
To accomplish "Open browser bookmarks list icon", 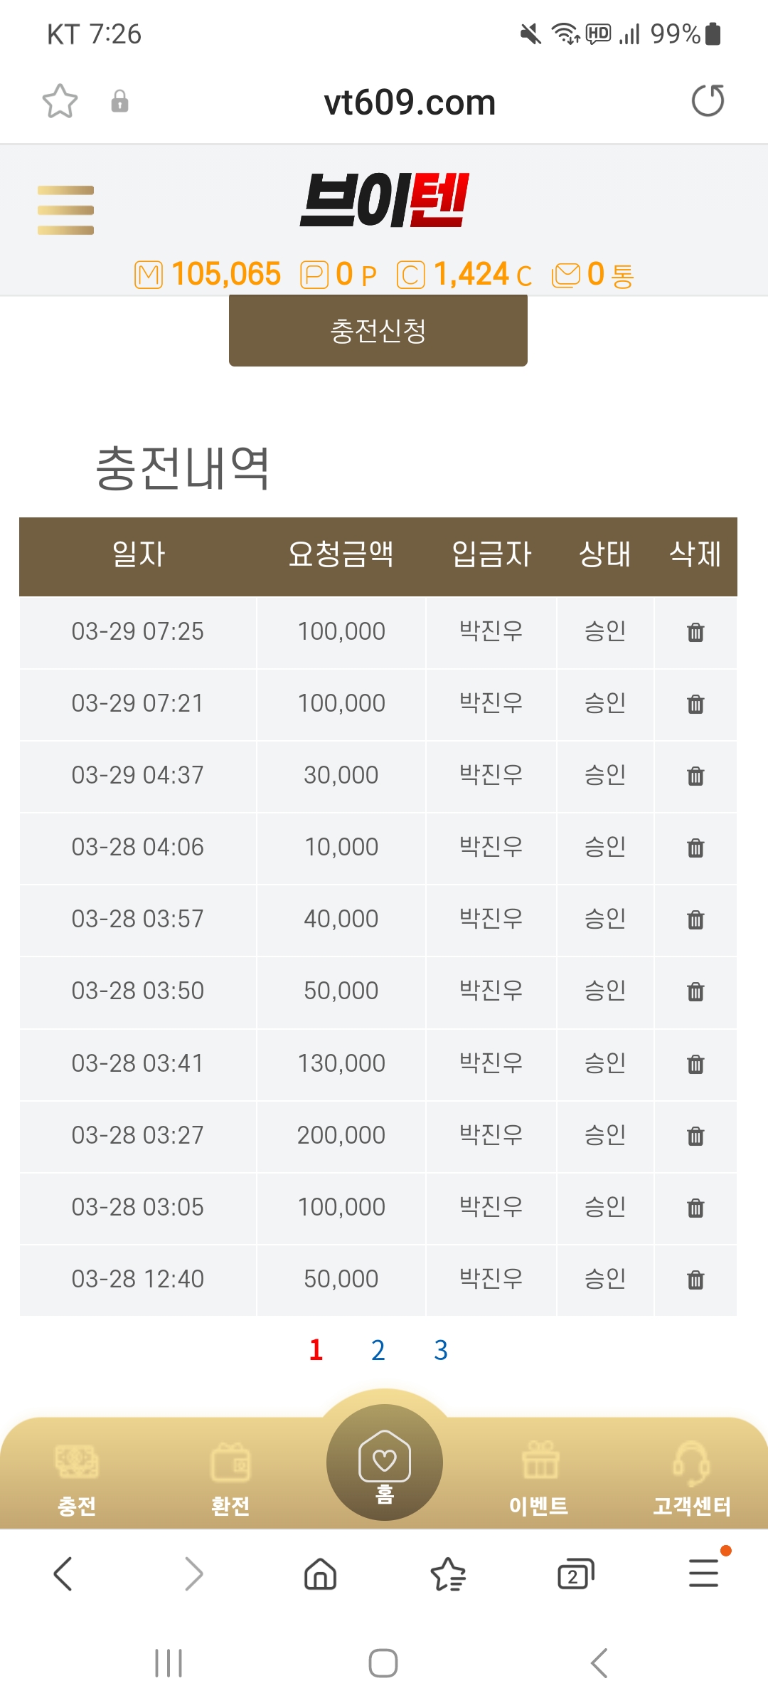I will click(x=448, y=1574).
